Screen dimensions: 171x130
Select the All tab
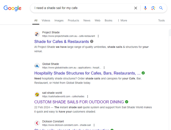coord(36,21)
